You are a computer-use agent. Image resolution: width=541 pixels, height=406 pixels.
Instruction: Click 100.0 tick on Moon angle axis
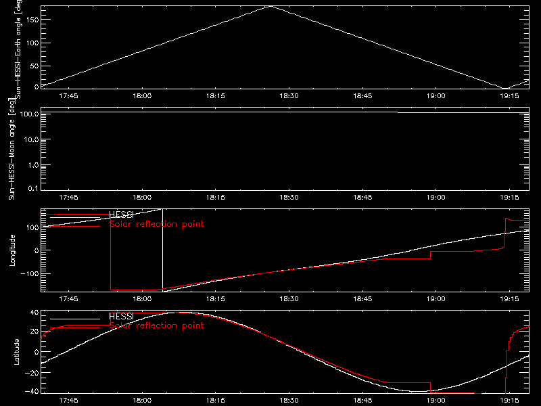coord(29,114)
